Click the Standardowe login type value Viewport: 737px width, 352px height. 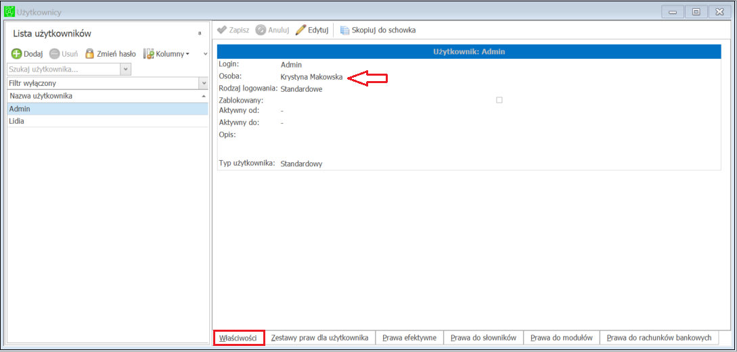click(x=301, y=89)
